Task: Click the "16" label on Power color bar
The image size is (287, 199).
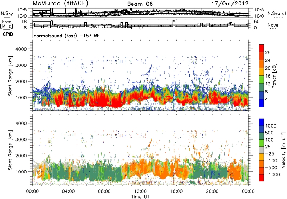Action: pyautogui.click(x=268, y=76)
